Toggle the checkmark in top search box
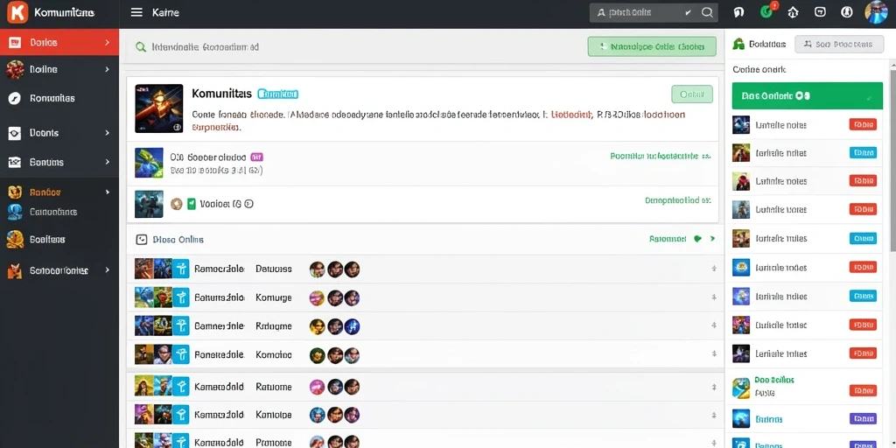This screenshot has height=448, width=896. 688,12
